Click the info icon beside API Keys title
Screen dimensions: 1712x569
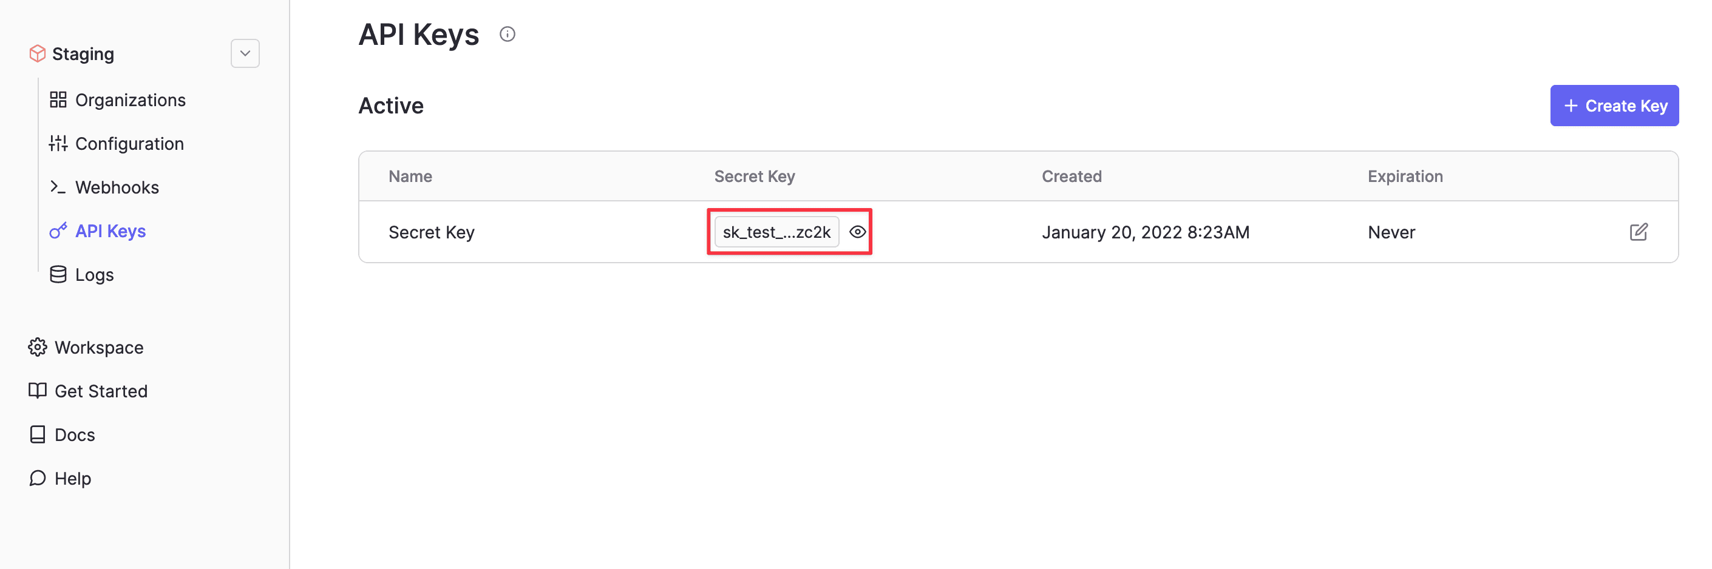(x=507, y=34)
